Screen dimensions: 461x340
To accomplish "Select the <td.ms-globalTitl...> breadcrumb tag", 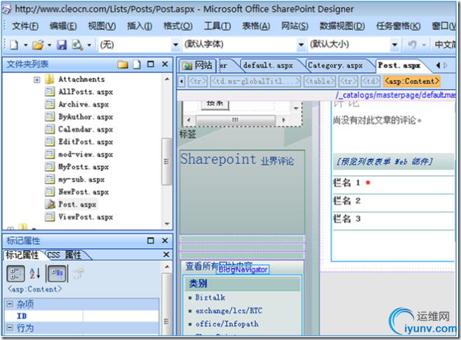I will click(255, 81).
